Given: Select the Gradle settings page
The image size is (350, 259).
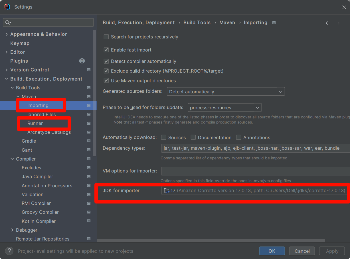Looking at the screenshot, I should click(x=29, y=141).
